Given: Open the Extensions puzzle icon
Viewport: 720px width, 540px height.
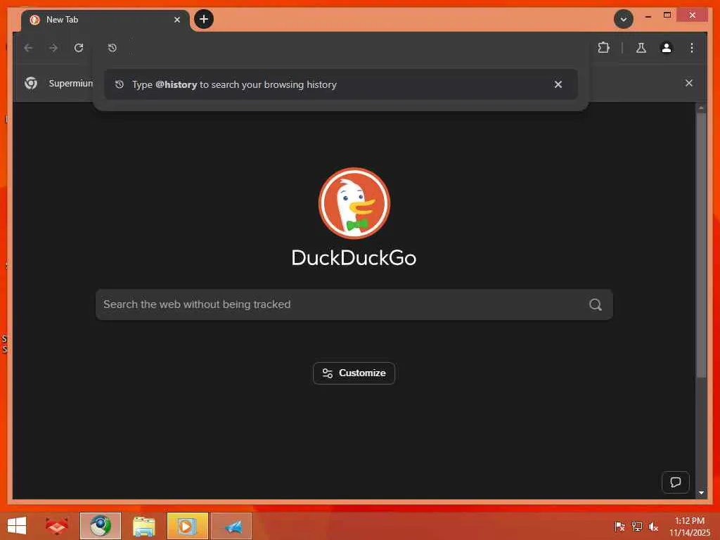Looking at the screenshot, I should coord(603,47).
